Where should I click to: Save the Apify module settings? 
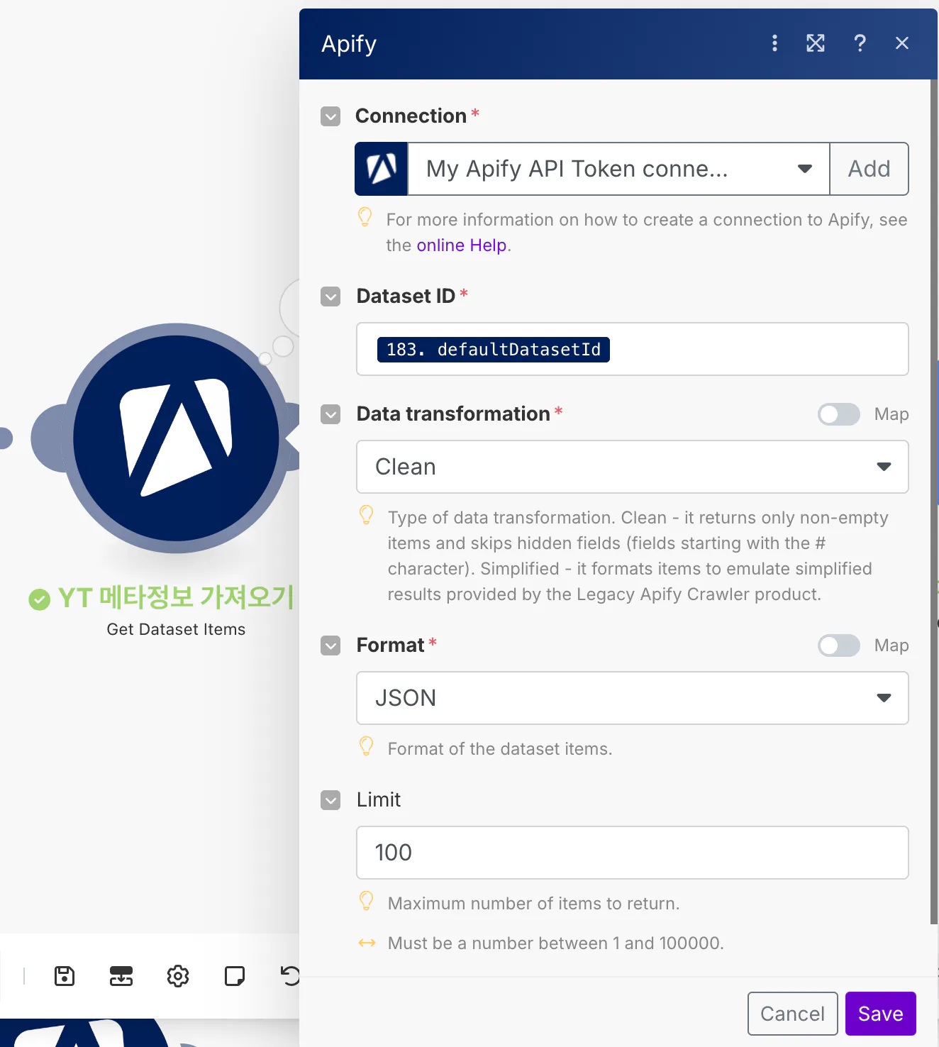coord(881,1014)
